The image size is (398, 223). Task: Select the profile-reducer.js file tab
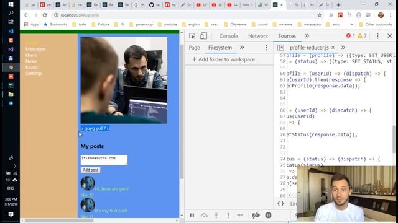[309, 48]
